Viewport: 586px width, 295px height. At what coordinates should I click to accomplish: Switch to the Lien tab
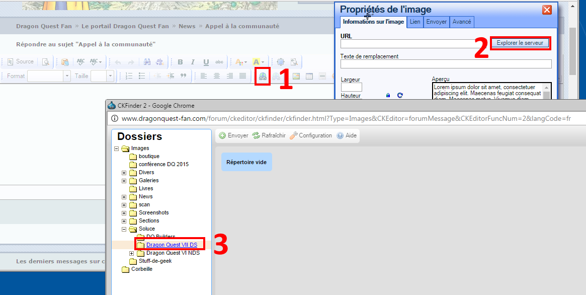pos(415,22)
